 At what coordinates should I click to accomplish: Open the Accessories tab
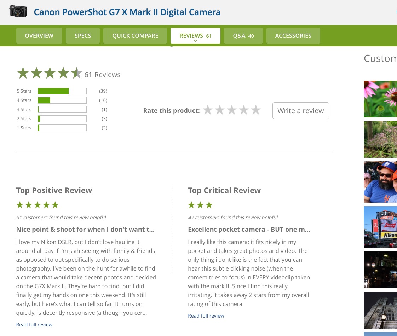point(293,36)
